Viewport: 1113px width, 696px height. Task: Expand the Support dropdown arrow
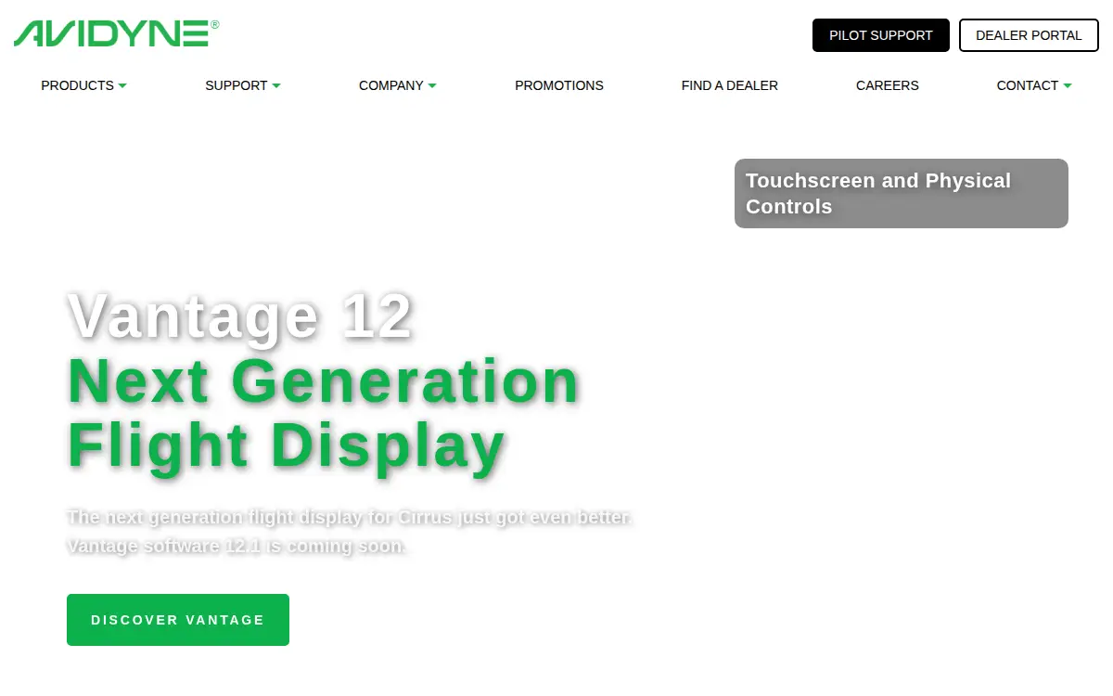(x=276, y=86)
